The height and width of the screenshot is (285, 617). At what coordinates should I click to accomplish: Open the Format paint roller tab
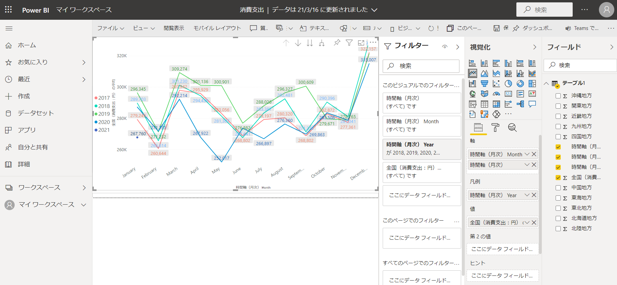(x=495, y=128)
